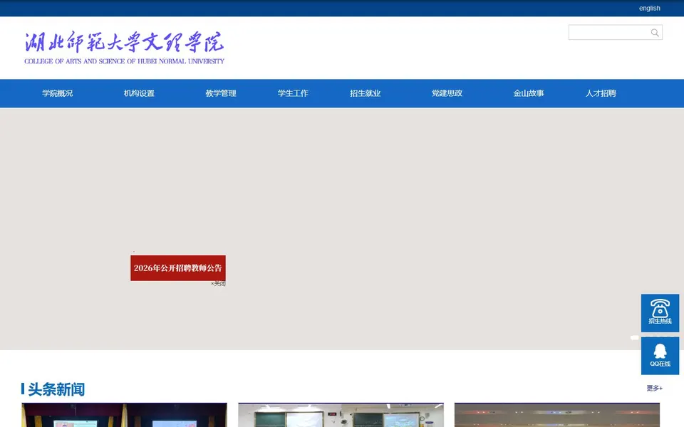The image size is (684, 427).
Task: Open the 机构设置 menu
Action: [139, 93]
